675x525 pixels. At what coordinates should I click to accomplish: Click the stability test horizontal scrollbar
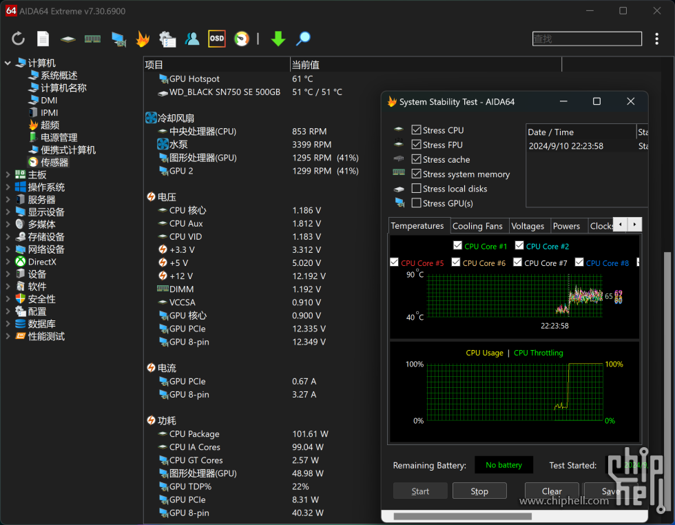click(463, 516)
